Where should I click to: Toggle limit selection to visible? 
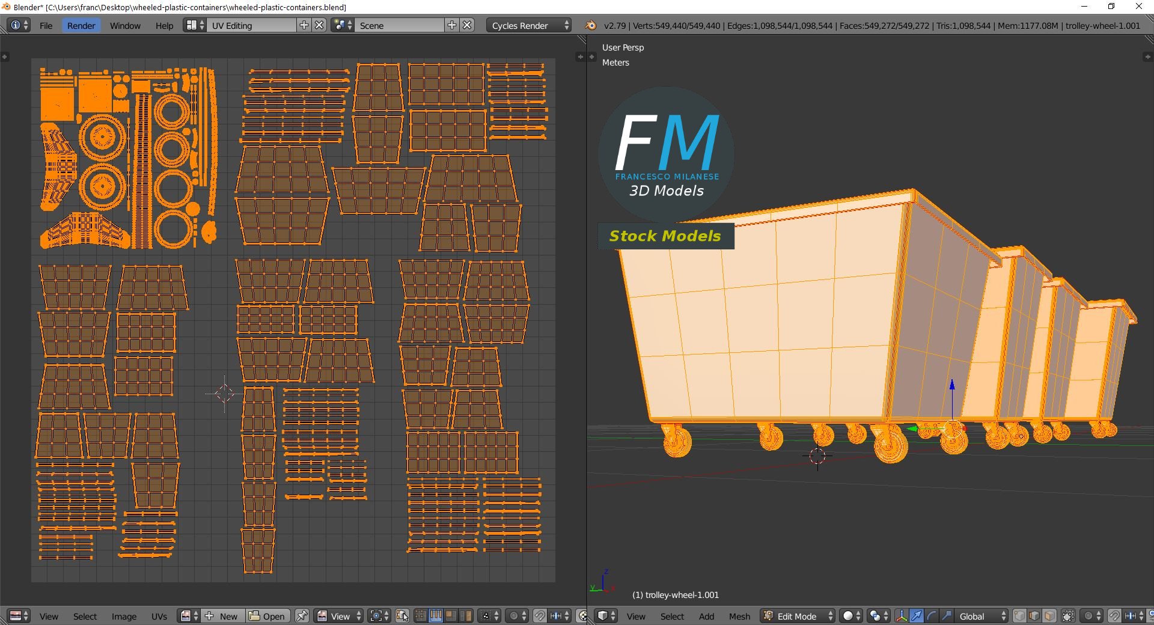pos(1068,616)
